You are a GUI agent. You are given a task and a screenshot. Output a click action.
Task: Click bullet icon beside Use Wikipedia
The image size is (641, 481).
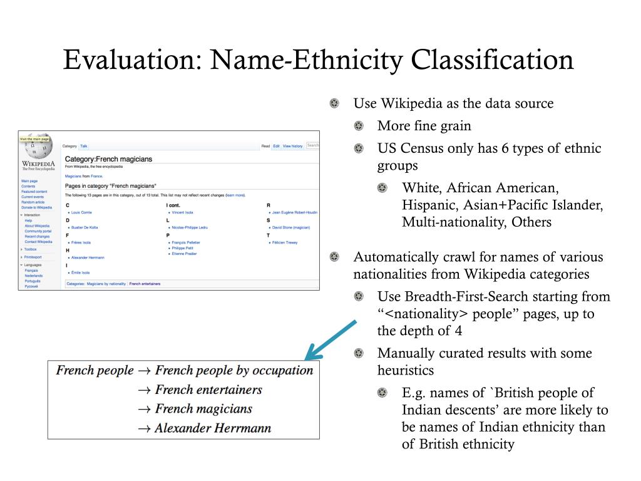[x=334, y=103]
